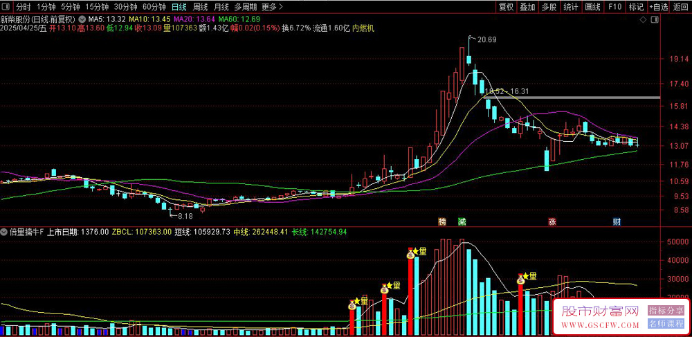Open the 内燃机 sector link

363,28
